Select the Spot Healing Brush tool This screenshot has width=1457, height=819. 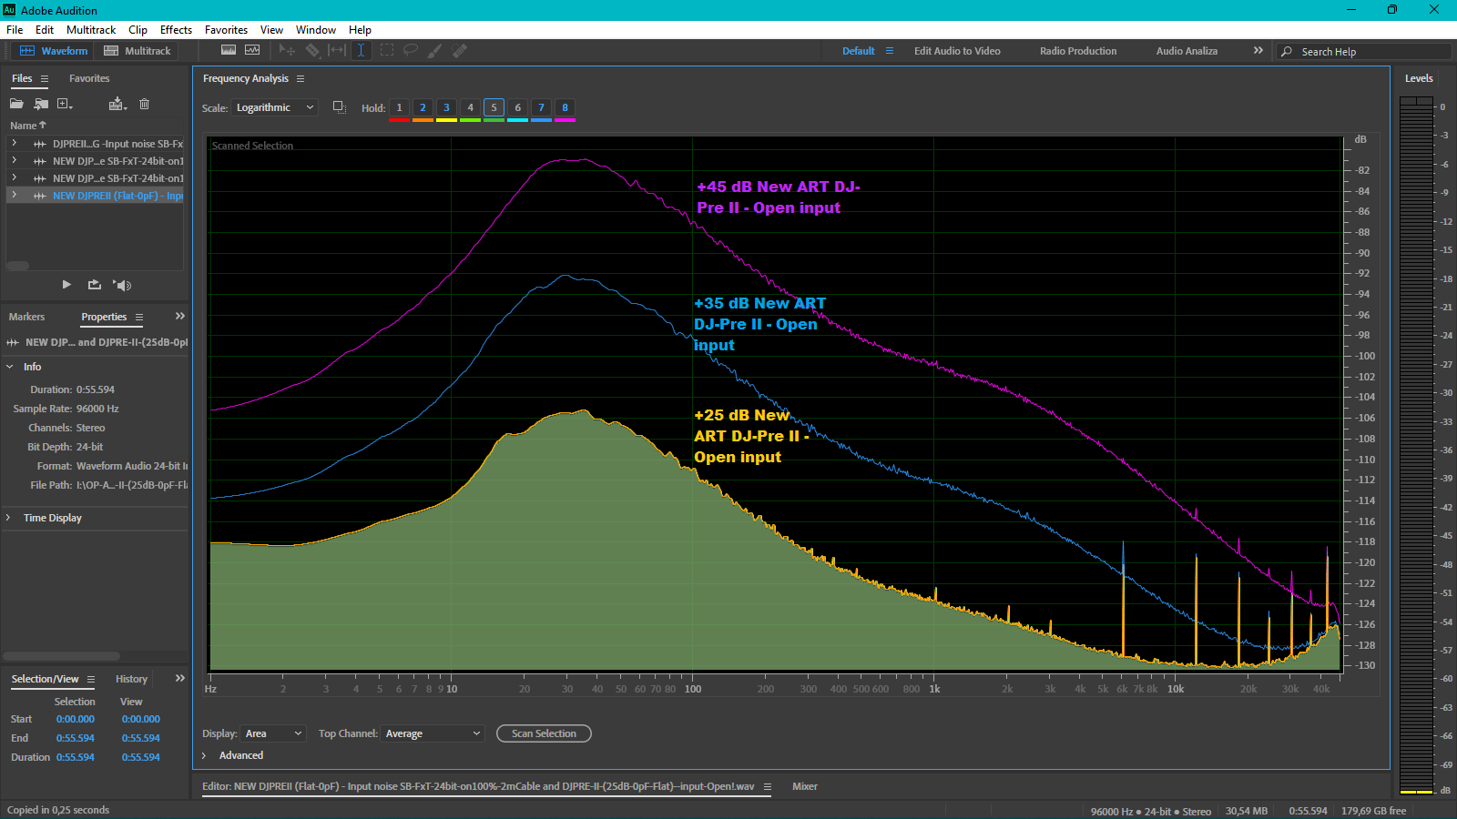pyautogui.click(x=460, y=50)
